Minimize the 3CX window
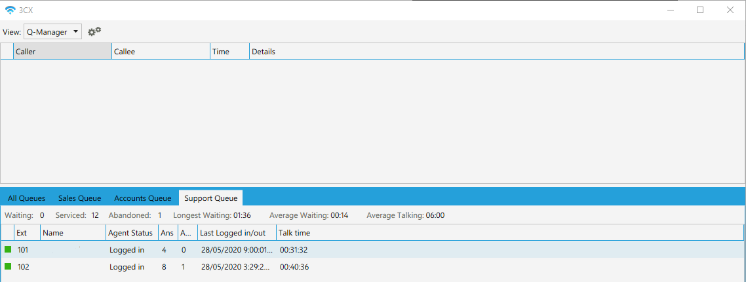The height and width of the screenshot is (282, 746). pos(671,10)
